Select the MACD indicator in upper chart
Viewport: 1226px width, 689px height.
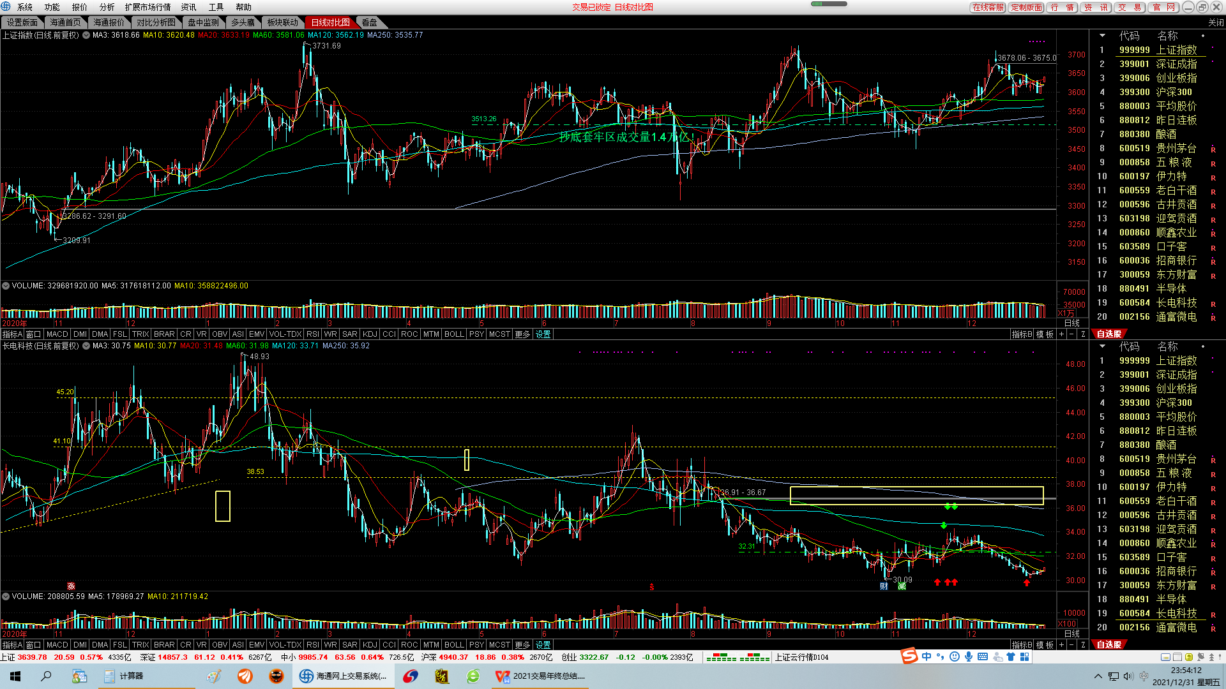tap(57, 334)
